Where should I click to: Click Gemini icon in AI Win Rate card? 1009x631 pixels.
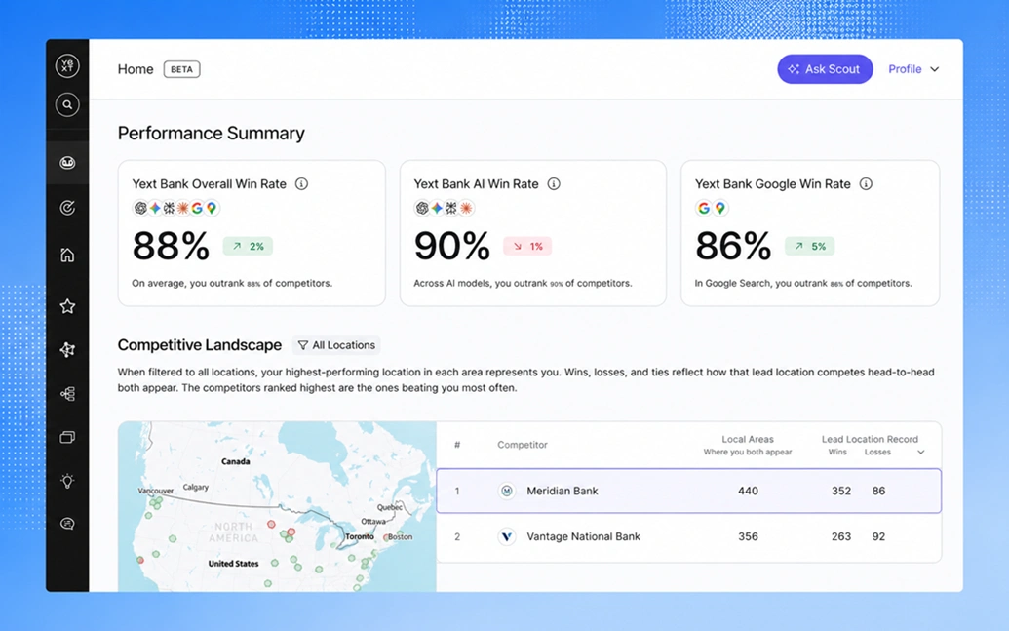437,208
